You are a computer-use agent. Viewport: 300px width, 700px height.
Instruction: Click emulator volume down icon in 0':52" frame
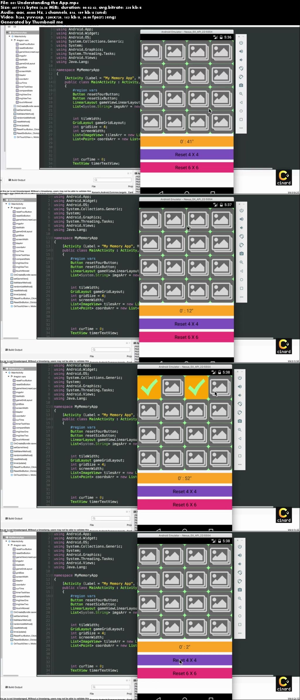pos(240,395)
